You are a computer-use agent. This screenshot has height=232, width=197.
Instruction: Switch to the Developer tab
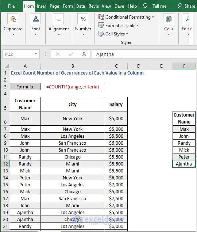click(x=119, y=6)
